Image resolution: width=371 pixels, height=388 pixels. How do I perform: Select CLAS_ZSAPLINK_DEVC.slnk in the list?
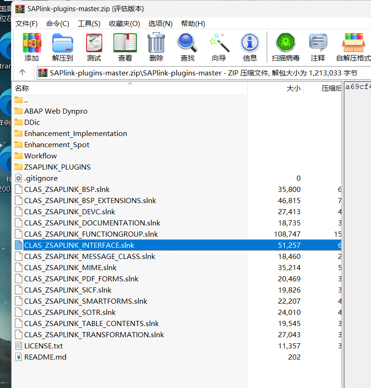pyautogui.click(x=69, y=211)
